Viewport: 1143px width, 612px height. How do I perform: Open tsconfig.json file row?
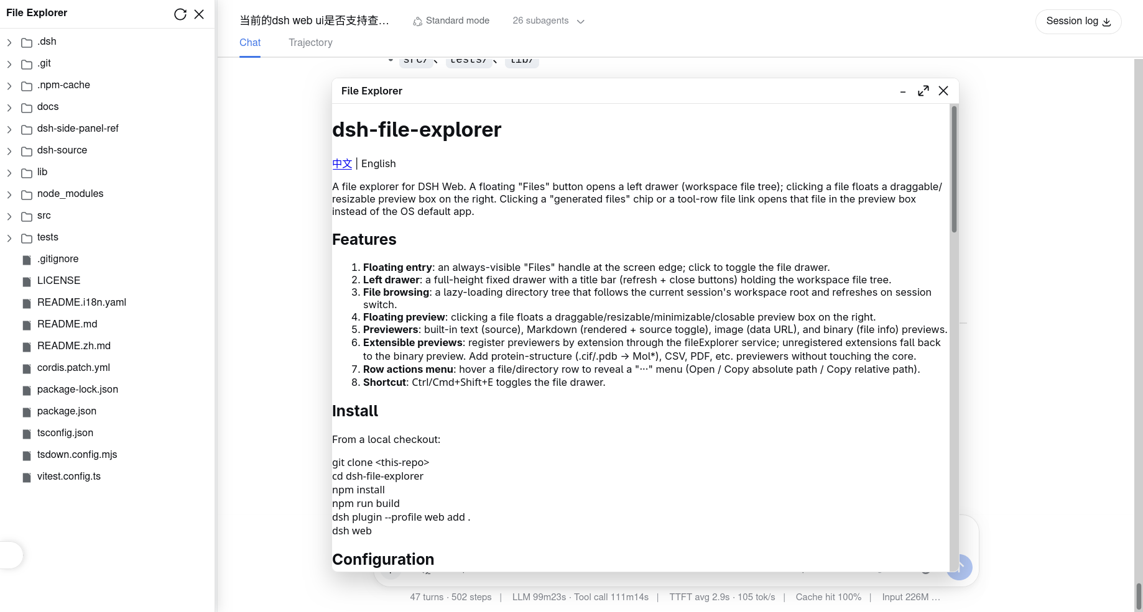point(107,433)
